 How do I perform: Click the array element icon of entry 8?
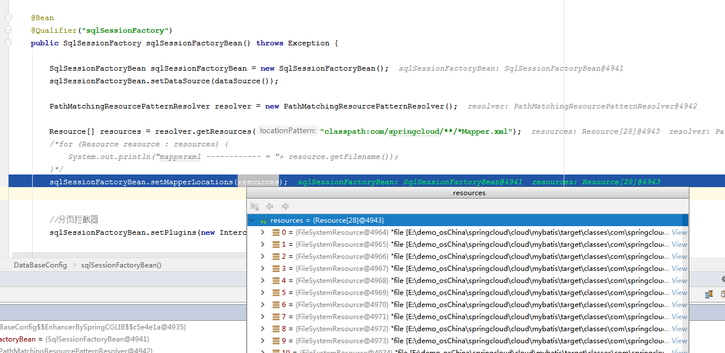[276, 329]
